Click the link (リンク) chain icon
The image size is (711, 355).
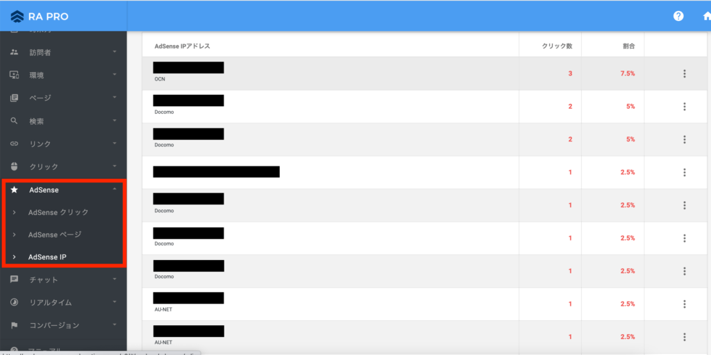coord(14,144)
